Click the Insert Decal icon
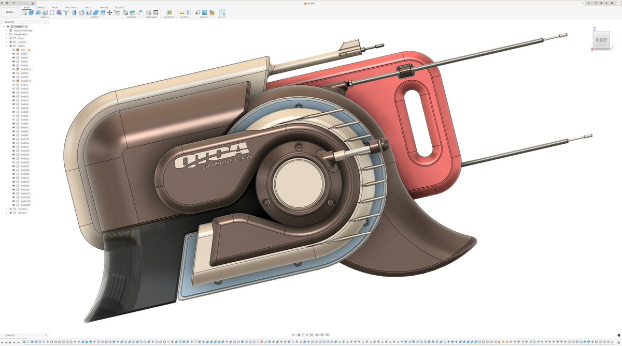The image size is (622, 346). pos(211,12)
